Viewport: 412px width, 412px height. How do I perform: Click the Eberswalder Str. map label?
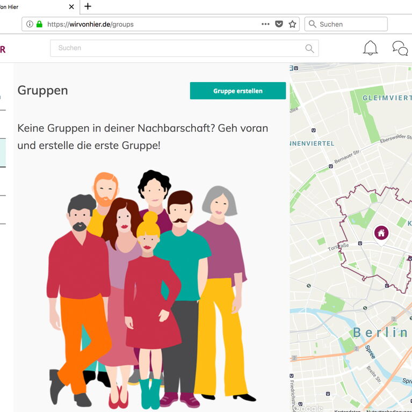tap(396, 138)
